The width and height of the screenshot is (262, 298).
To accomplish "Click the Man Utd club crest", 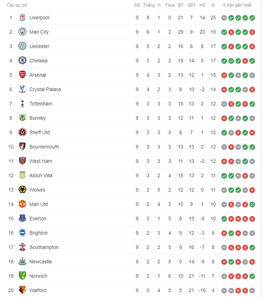I will (x=22, y=204).
